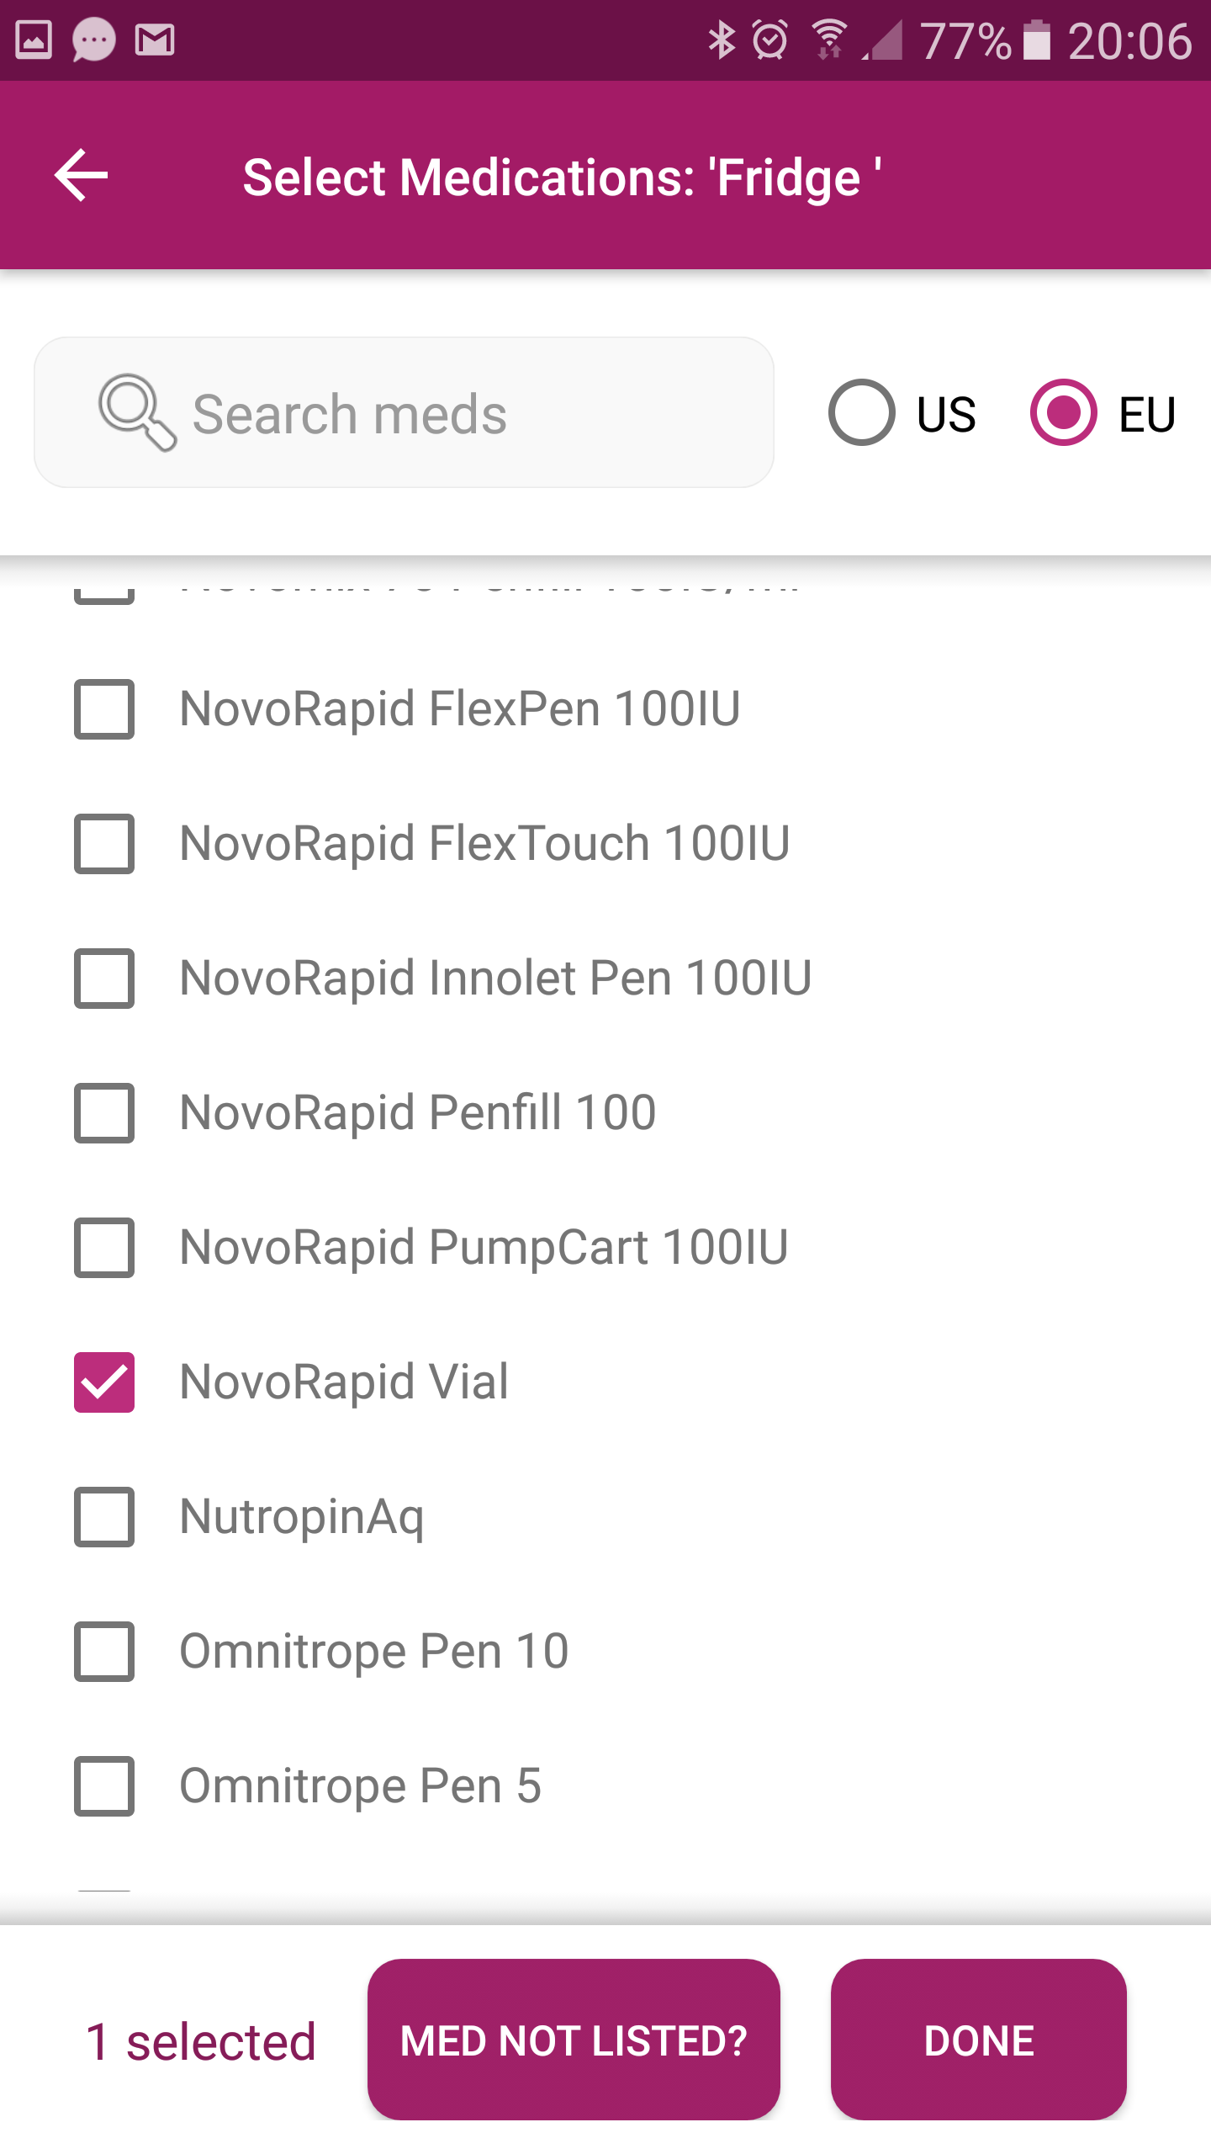Check the NovoRapid FlexPen 100IU checkbox

click(x=104, y=708)
